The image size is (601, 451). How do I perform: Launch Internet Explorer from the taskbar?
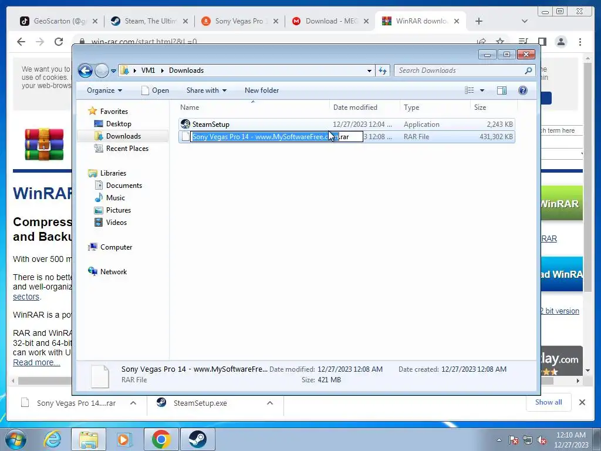52,439
